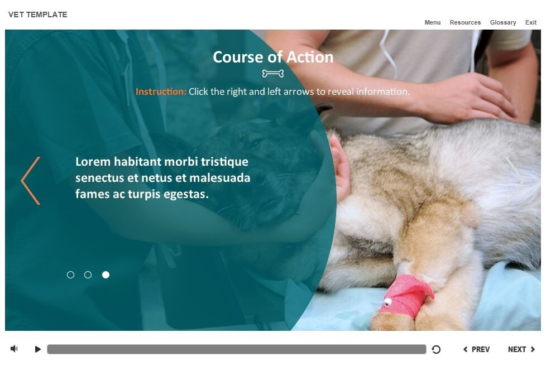Select the first slide indicator dot
The image size is (546, 366).
[70, 275]
